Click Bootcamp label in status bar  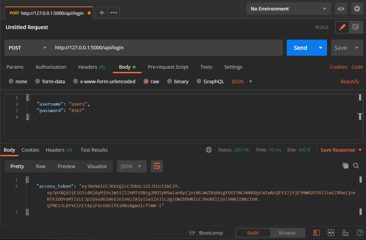[211, 233]
